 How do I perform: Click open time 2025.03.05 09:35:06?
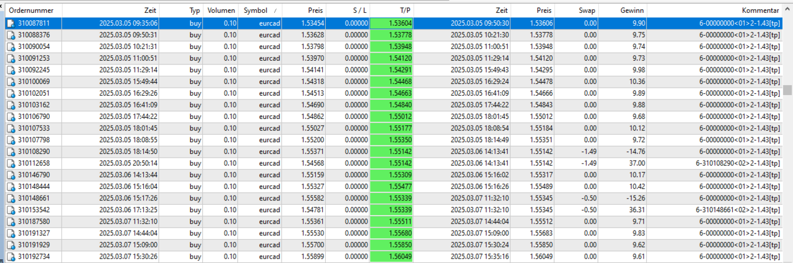(128, 23)
